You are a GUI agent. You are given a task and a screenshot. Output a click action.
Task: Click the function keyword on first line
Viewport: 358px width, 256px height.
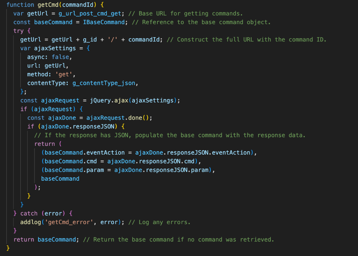click(20, 5)
